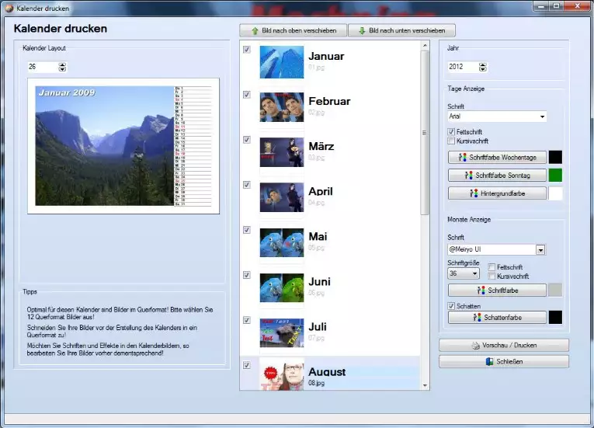594x428 pixels.
Task: Click the green Sonntag color swatch
Action: point(556,175)
